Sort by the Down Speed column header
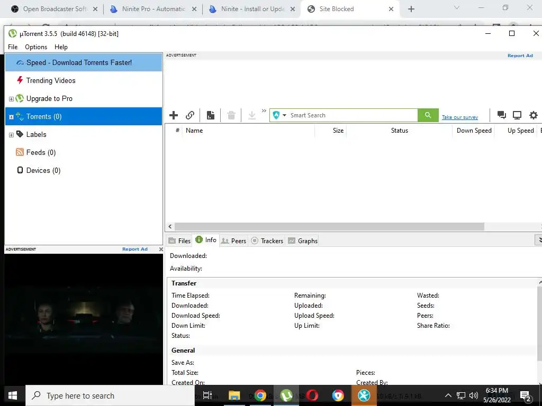Image resolution: width=542 pixels, height=406 pixels. pyautogui.click(x=474, y=131)
